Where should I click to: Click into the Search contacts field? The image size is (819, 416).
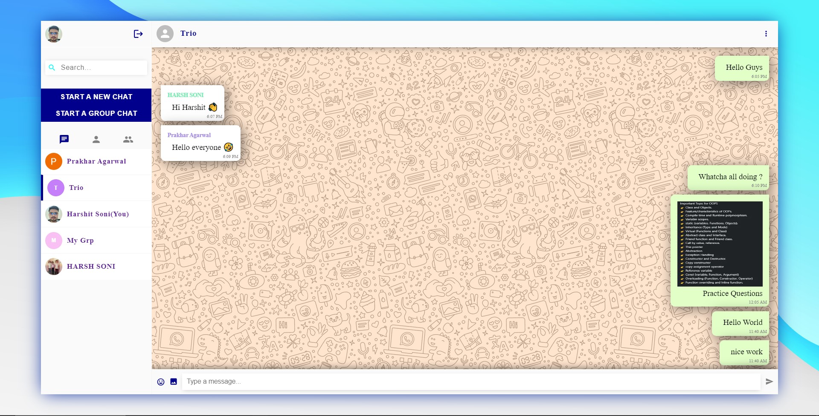(x=102, y=68)
